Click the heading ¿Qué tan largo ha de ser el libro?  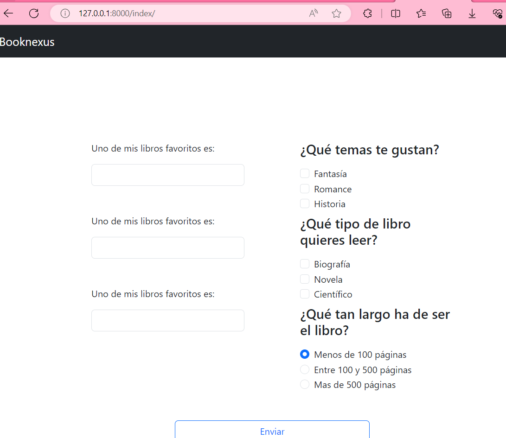[x=375, y=322]
